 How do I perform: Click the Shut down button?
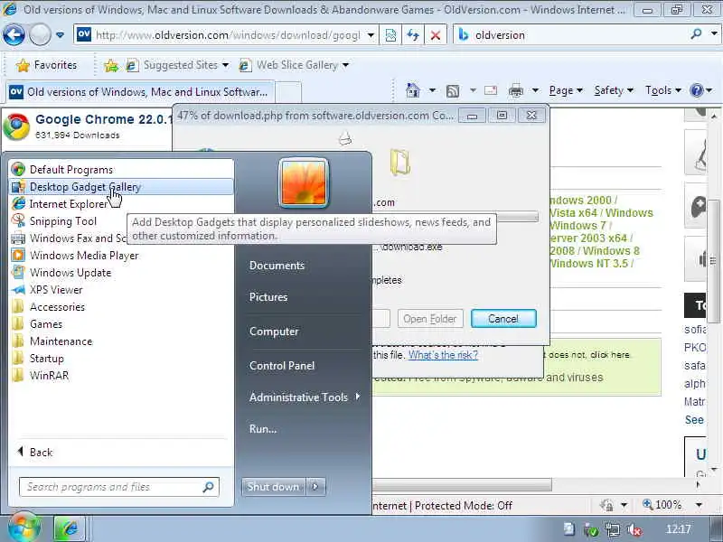274,487
